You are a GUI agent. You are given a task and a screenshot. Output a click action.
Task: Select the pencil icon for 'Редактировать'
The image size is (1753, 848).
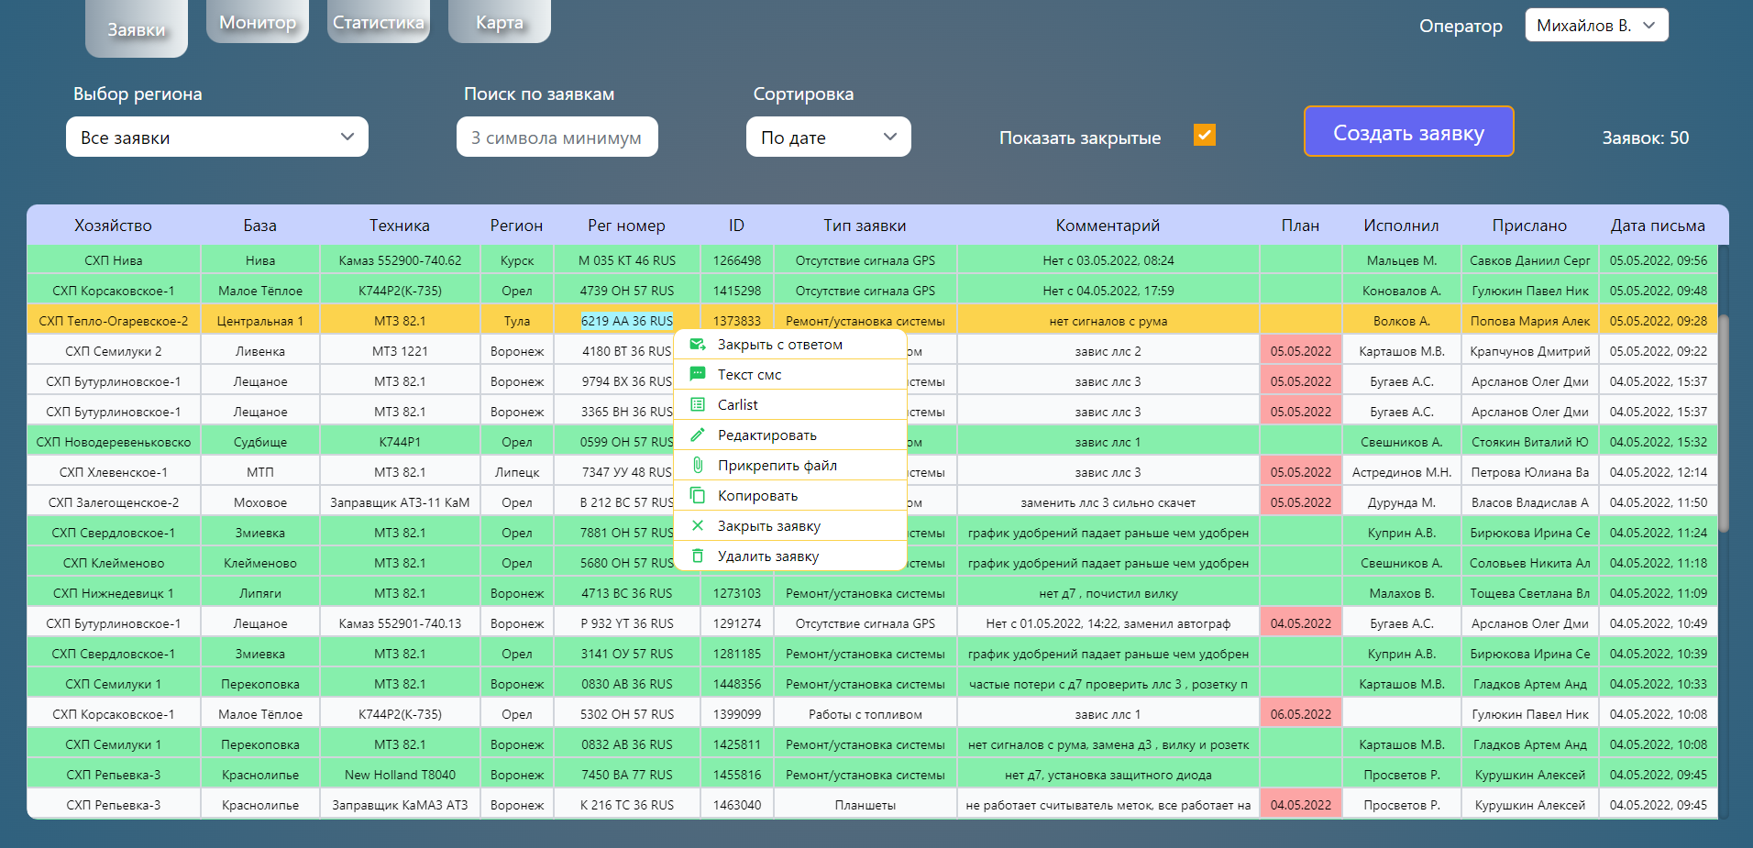point(698,434)
